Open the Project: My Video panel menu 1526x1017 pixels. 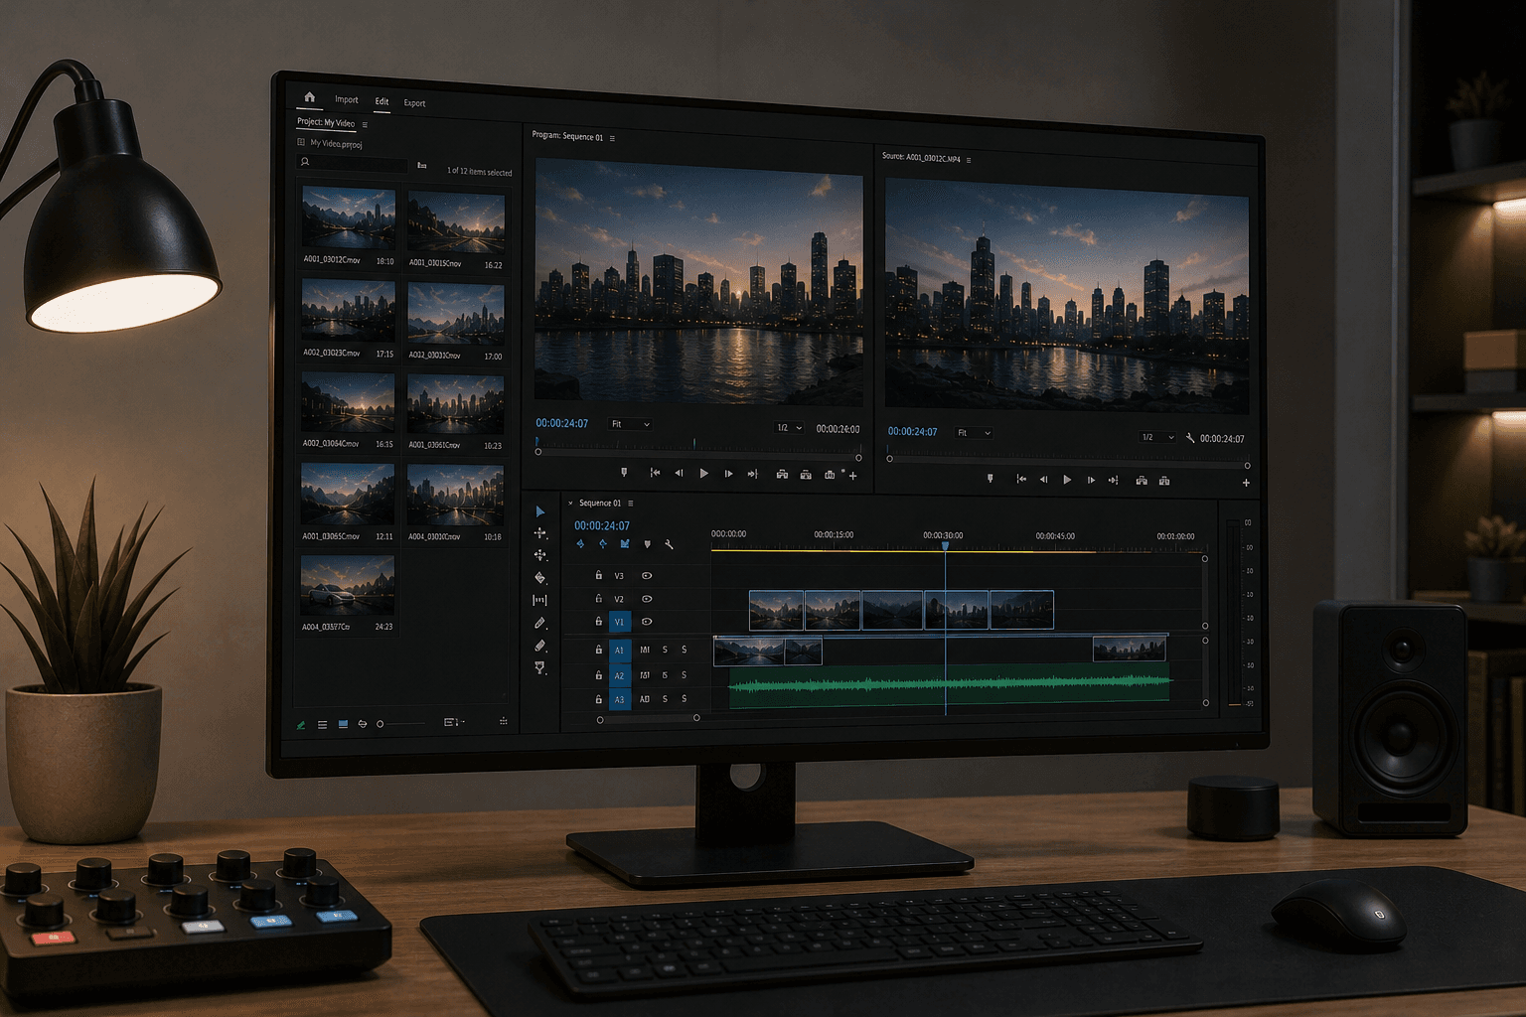point(365,125)
